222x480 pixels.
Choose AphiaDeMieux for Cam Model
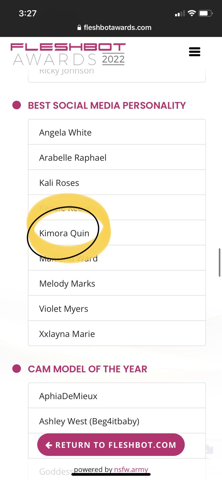(117, 396)
